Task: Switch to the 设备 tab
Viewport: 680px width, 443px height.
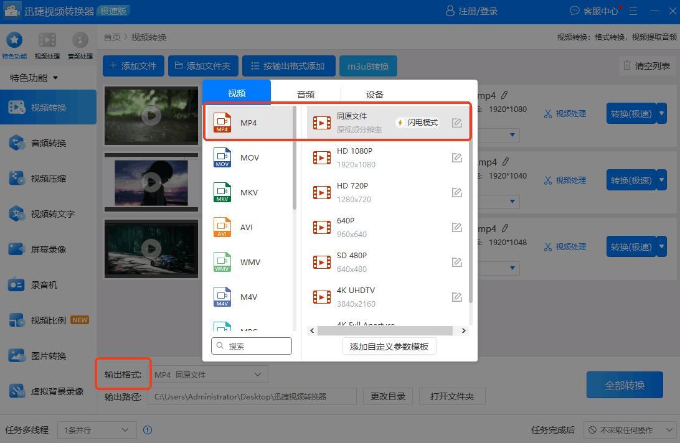Action: (375, 95)
